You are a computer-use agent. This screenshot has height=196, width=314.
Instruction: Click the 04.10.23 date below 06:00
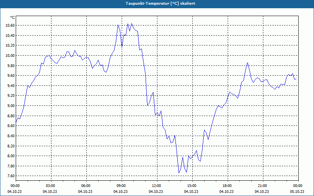point(85,192)
